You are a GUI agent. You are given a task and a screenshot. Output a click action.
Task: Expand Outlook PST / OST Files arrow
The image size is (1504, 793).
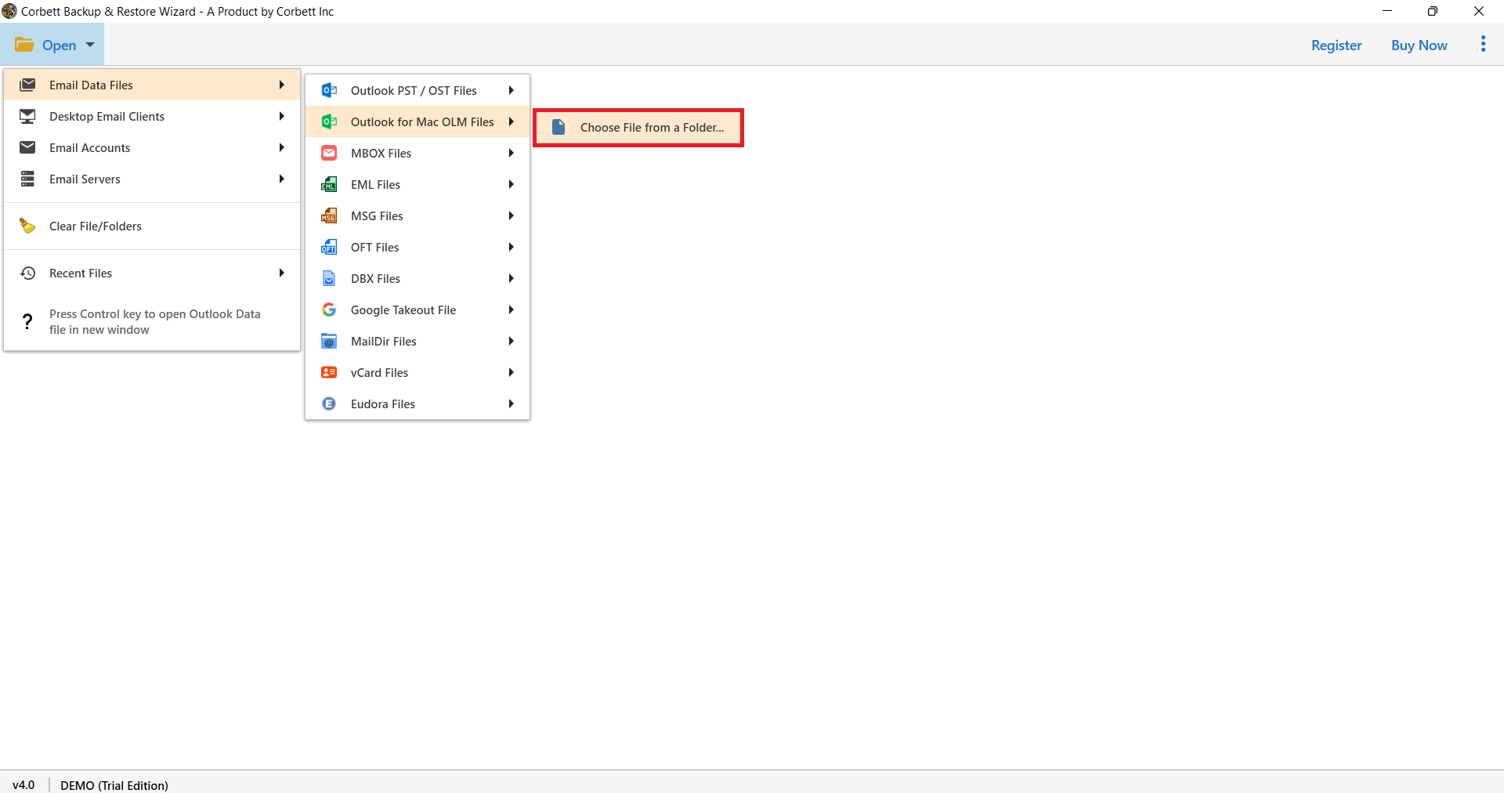511,90
